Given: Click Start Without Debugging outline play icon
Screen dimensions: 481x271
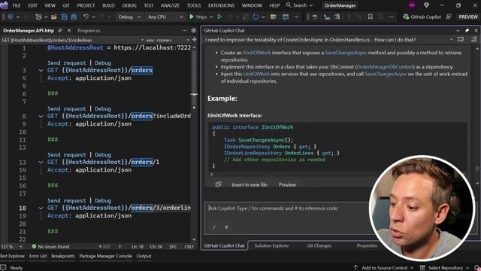Looking at the screenshot, I should click(219, 17).
